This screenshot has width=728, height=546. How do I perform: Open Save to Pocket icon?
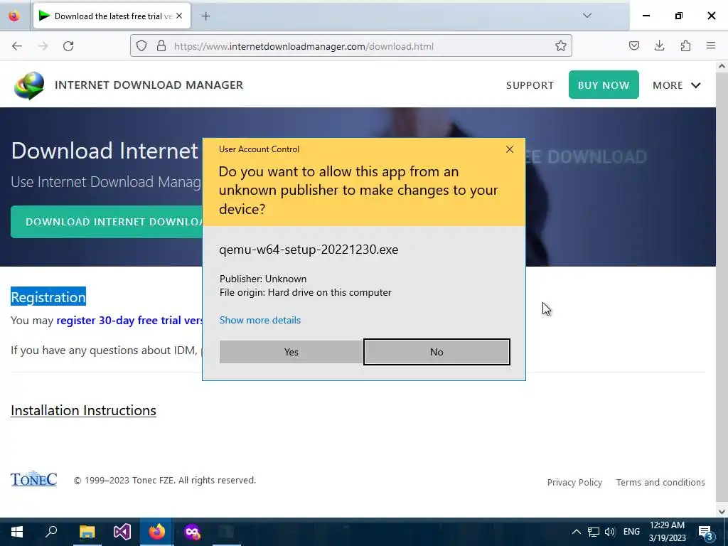(633, 45)
